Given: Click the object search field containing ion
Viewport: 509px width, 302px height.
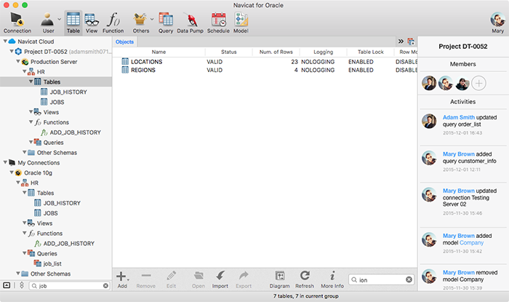Looking at the screenshot, I should pos(382,279).
